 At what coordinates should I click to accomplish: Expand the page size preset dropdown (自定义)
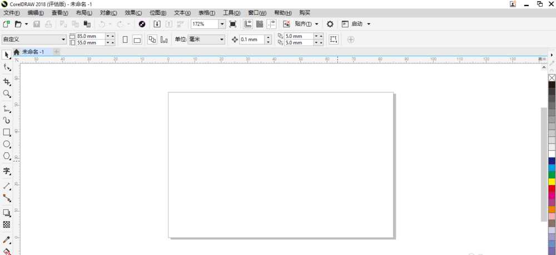(x=63, y=40)
